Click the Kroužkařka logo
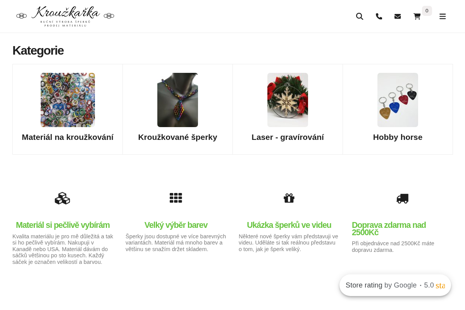This screenshot has width=465, height=310. point(65,16)
